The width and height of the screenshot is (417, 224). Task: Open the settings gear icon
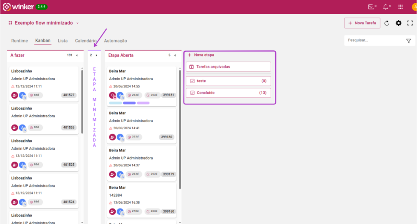(x=398, y=23)
